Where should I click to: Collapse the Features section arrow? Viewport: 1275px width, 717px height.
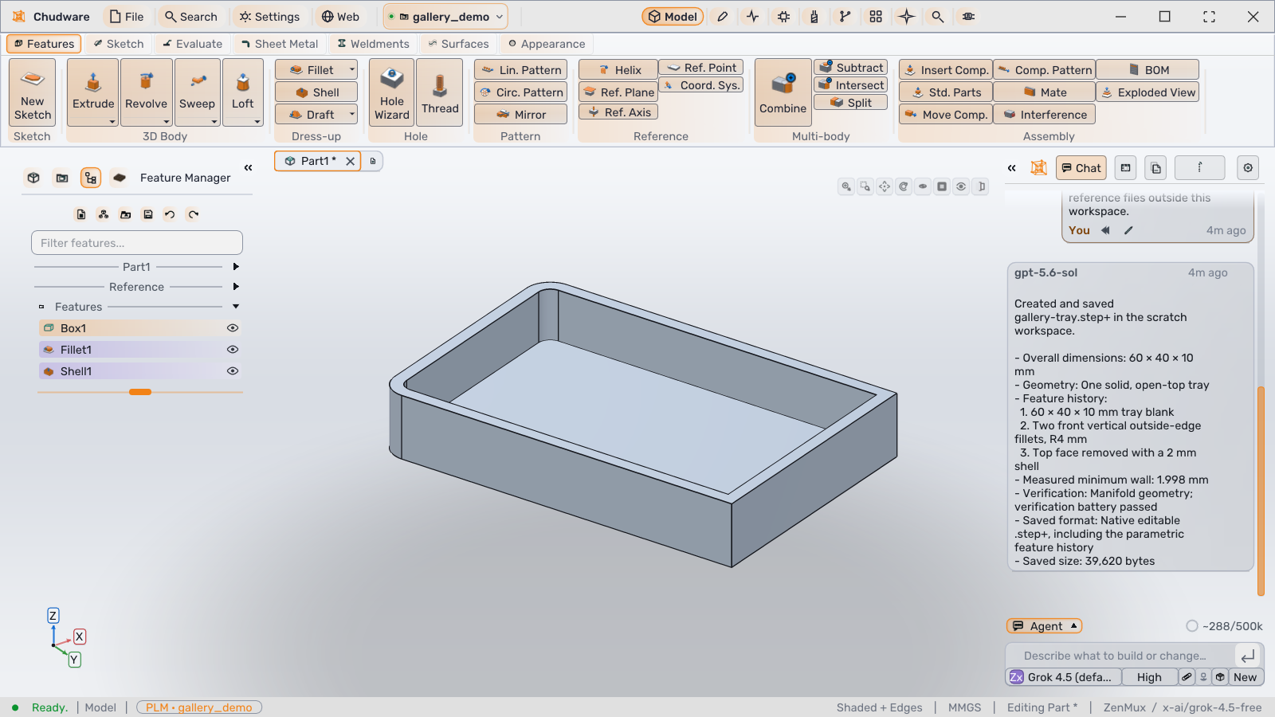tap(236, 307)
